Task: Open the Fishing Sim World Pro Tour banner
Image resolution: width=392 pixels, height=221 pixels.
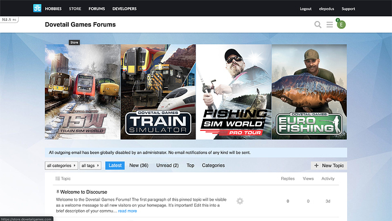Action: (233, 92)
